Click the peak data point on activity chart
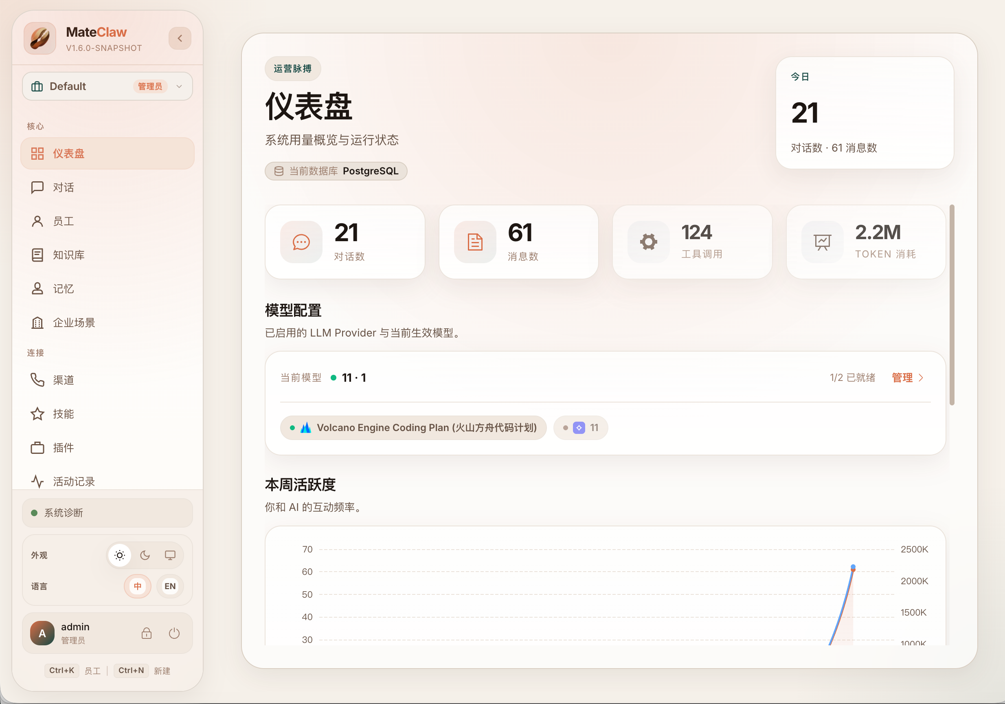 [x=853, y=568]
